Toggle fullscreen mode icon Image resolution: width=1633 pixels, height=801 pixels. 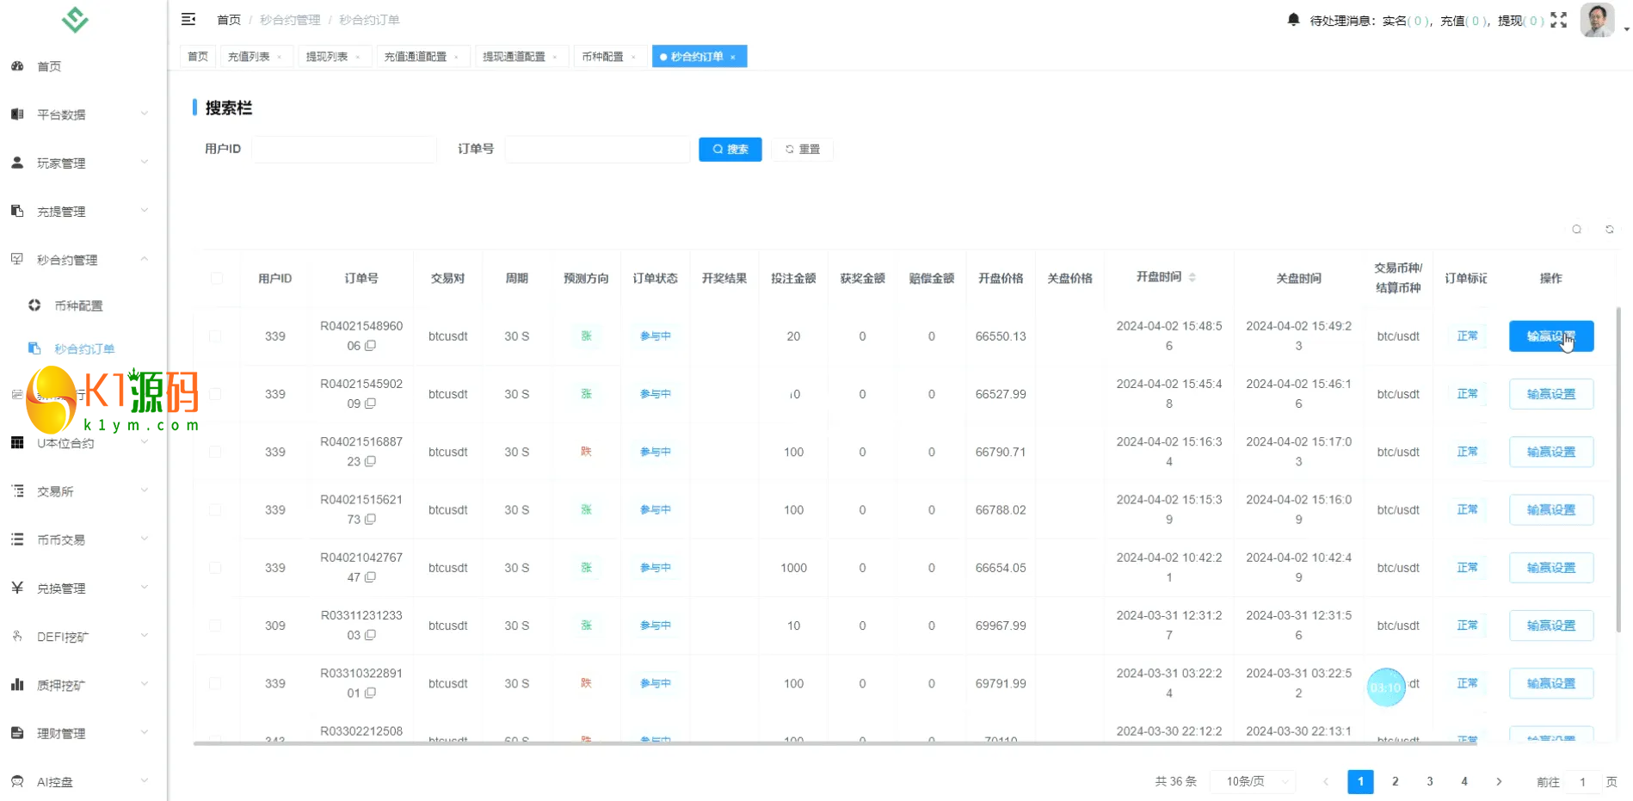click(1558, 20)
